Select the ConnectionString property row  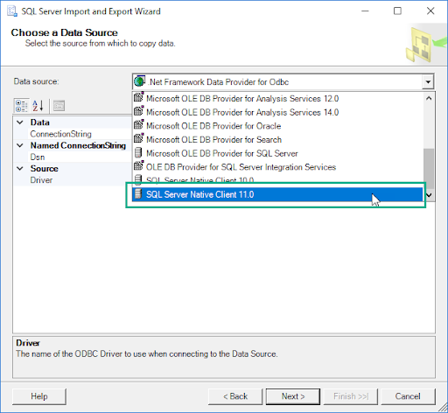pyautogui.click(x=73, y=134)
